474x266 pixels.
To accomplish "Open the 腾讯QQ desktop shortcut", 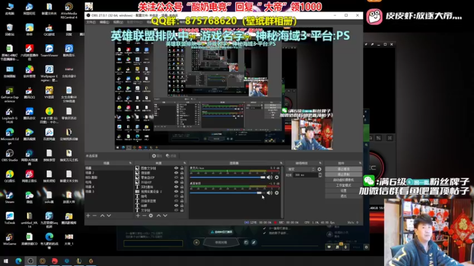I will pos(29,93).
